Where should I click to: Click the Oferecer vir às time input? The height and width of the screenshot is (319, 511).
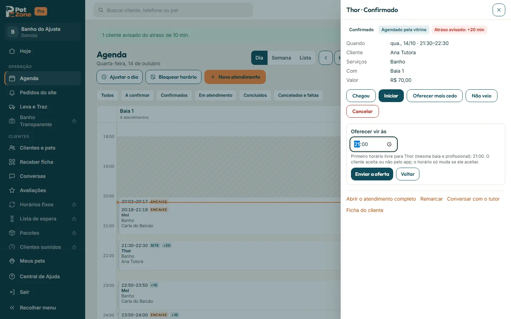[x=374, y=144]
